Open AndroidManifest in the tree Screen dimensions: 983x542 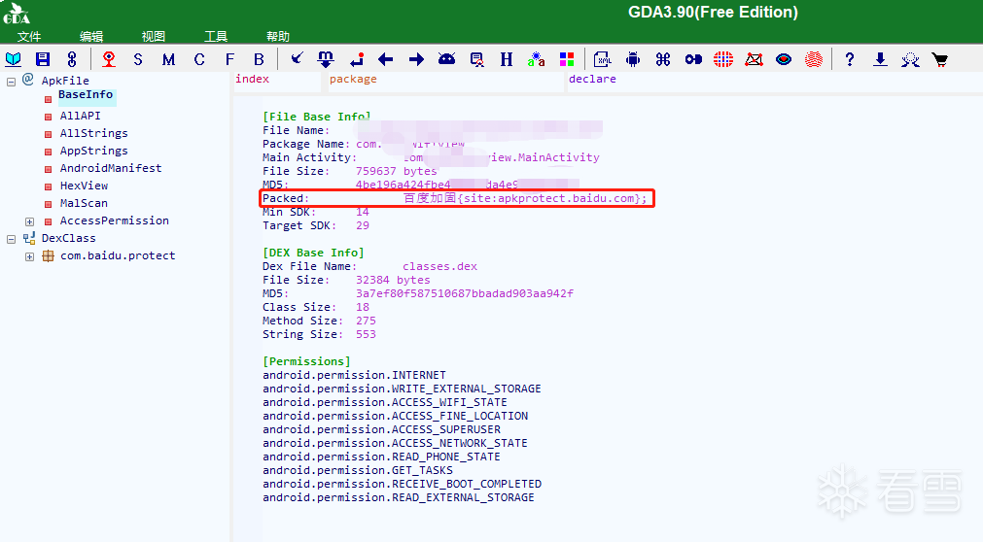coord(111,169)
